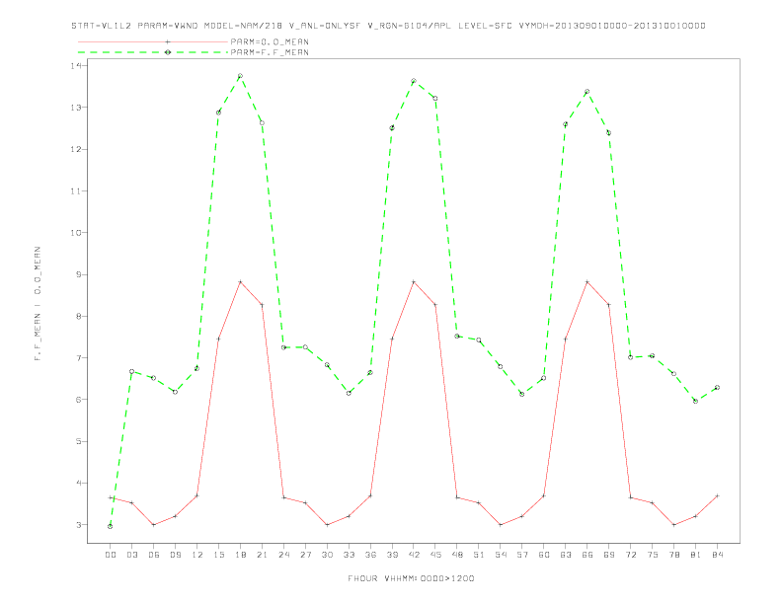Click the red plus data point at hour 42
Viewport: 782px width, 604px height.
tap(414, 282)
